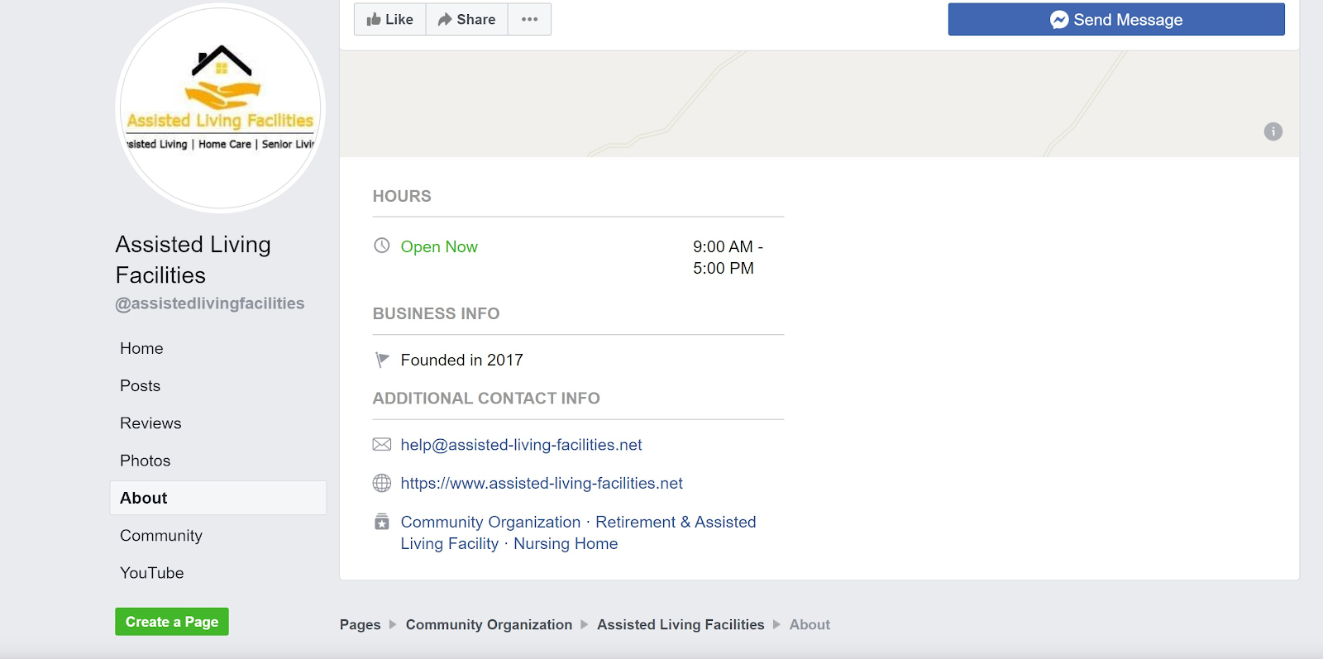
Task: Open the Posts tab in sidebar
Action: [x=140, y=385]
